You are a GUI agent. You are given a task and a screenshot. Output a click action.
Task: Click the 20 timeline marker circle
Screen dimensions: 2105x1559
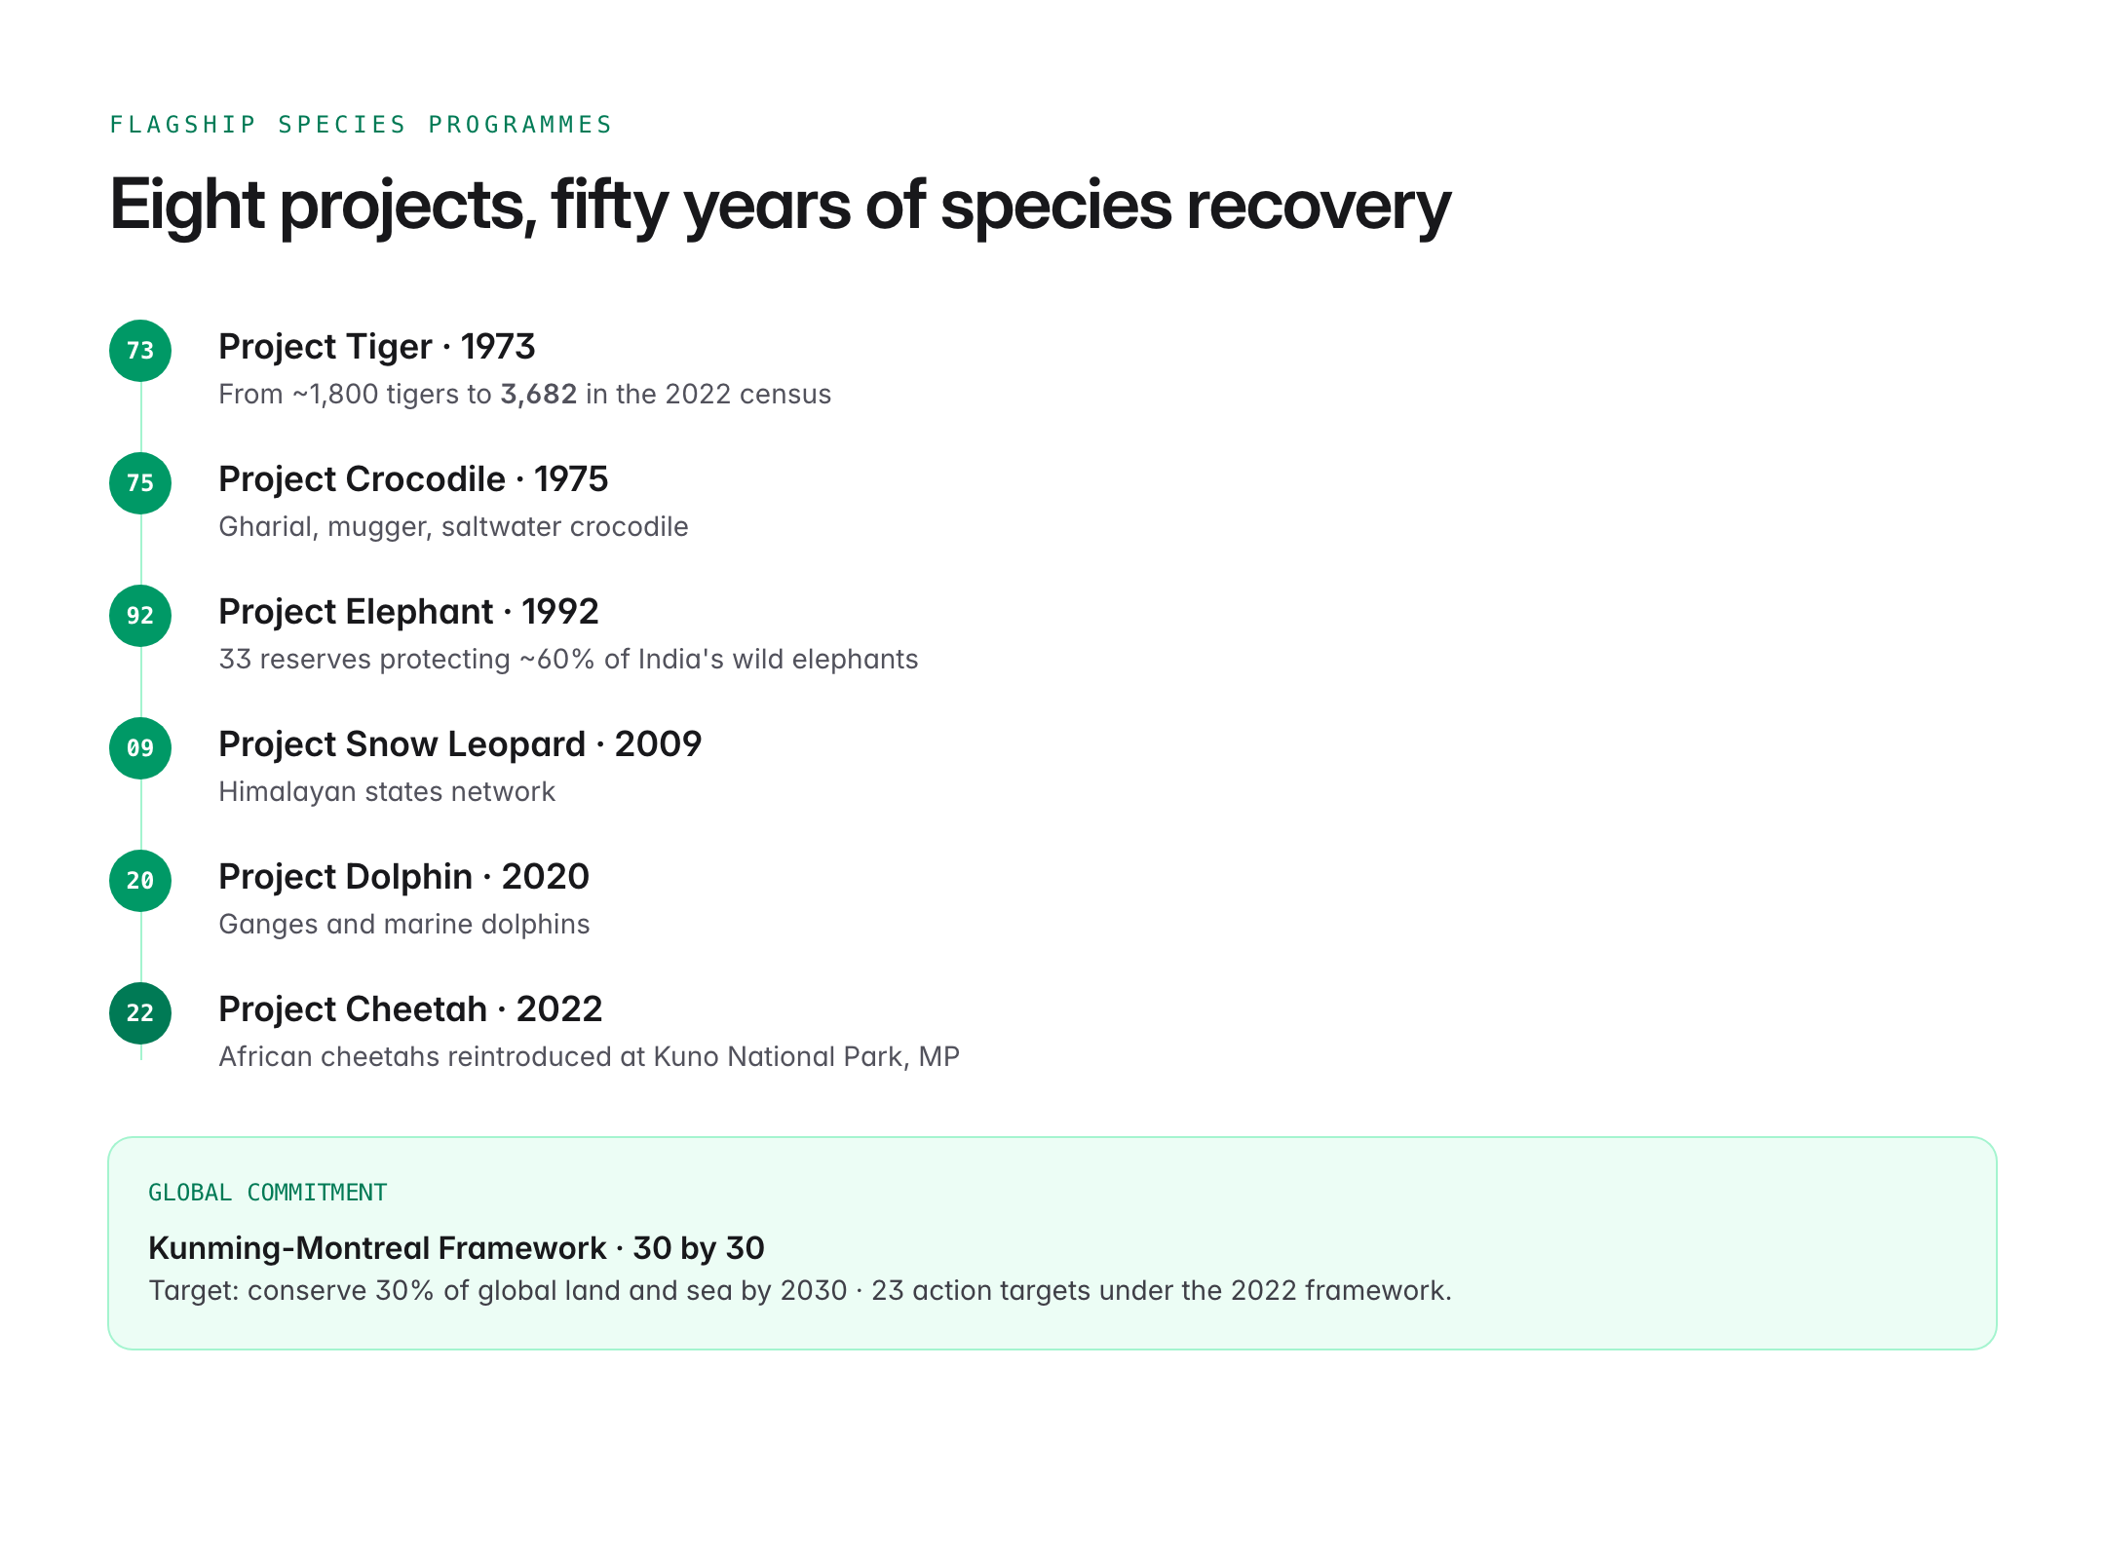point(140,881)
